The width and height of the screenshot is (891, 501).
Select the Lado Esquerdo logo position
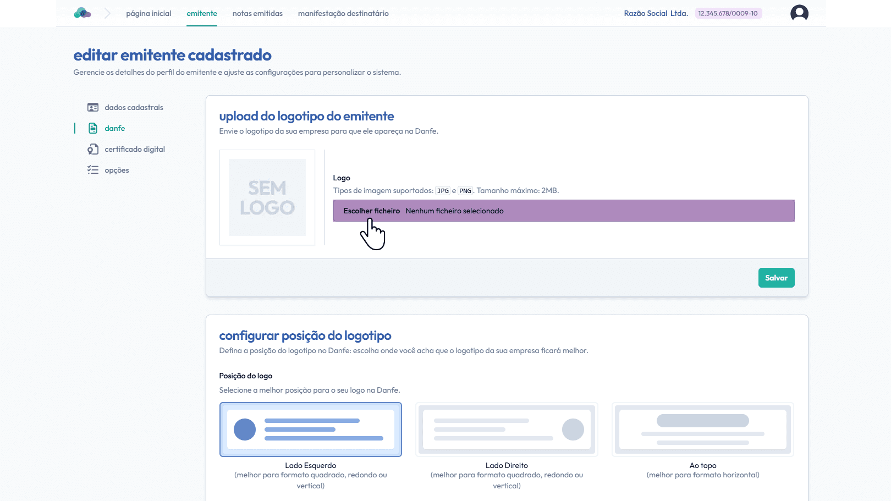tap(311, 430)
